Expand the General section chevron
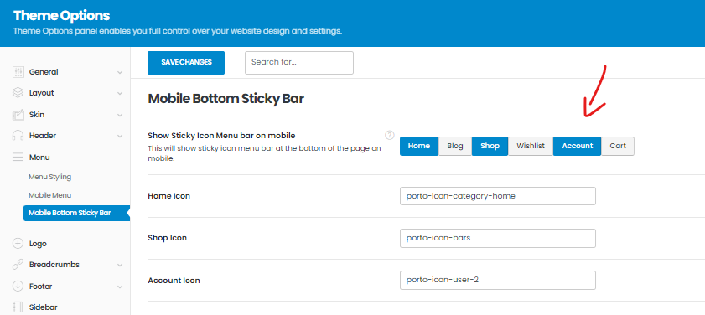Screen dimensions: 705x315 120,72
